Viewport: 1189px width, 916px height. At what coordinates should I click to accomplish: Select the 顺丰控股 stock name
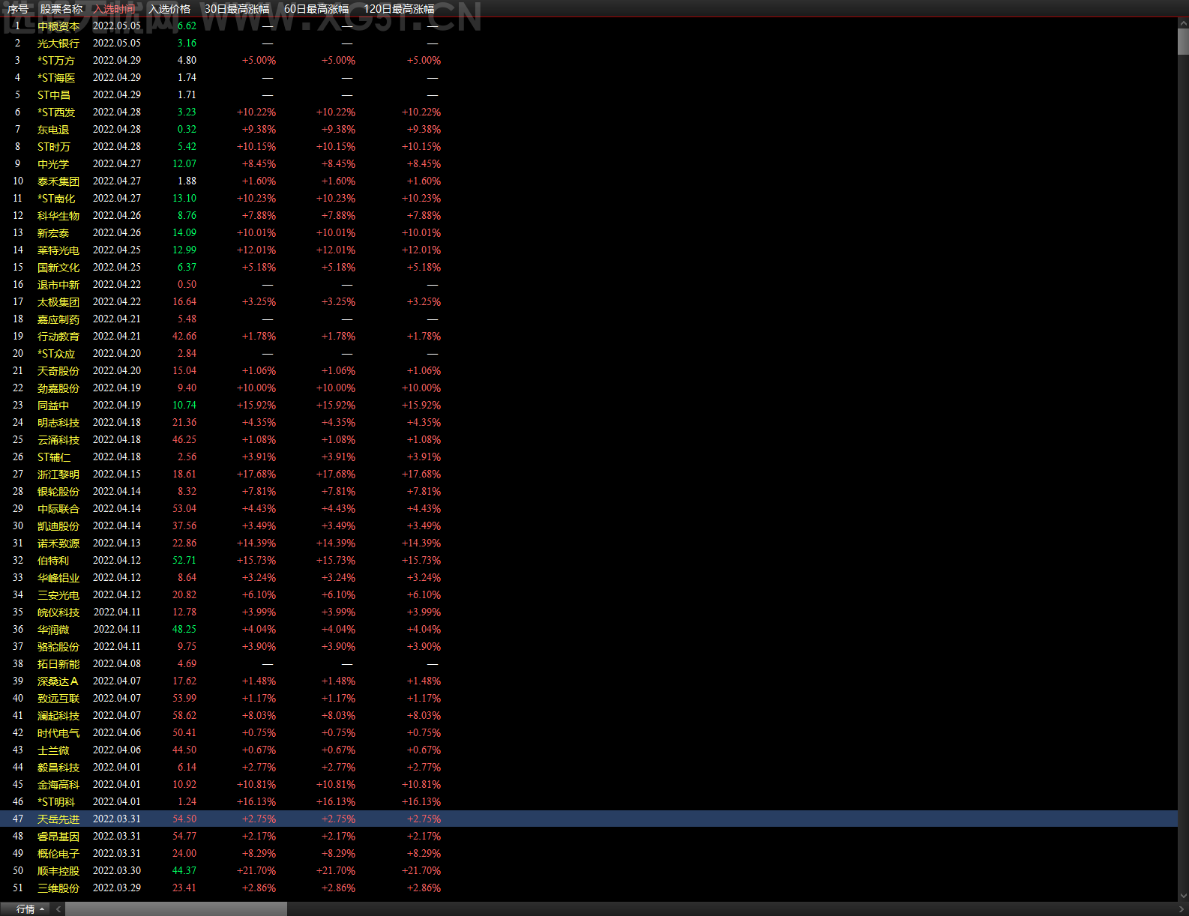click(x=58, y=871)
